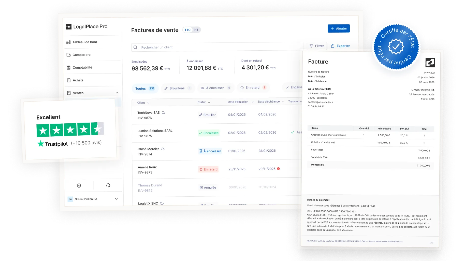Click the company logo on the Facture preview
Viewport: 464px width, 261px height.
(430, 63)
